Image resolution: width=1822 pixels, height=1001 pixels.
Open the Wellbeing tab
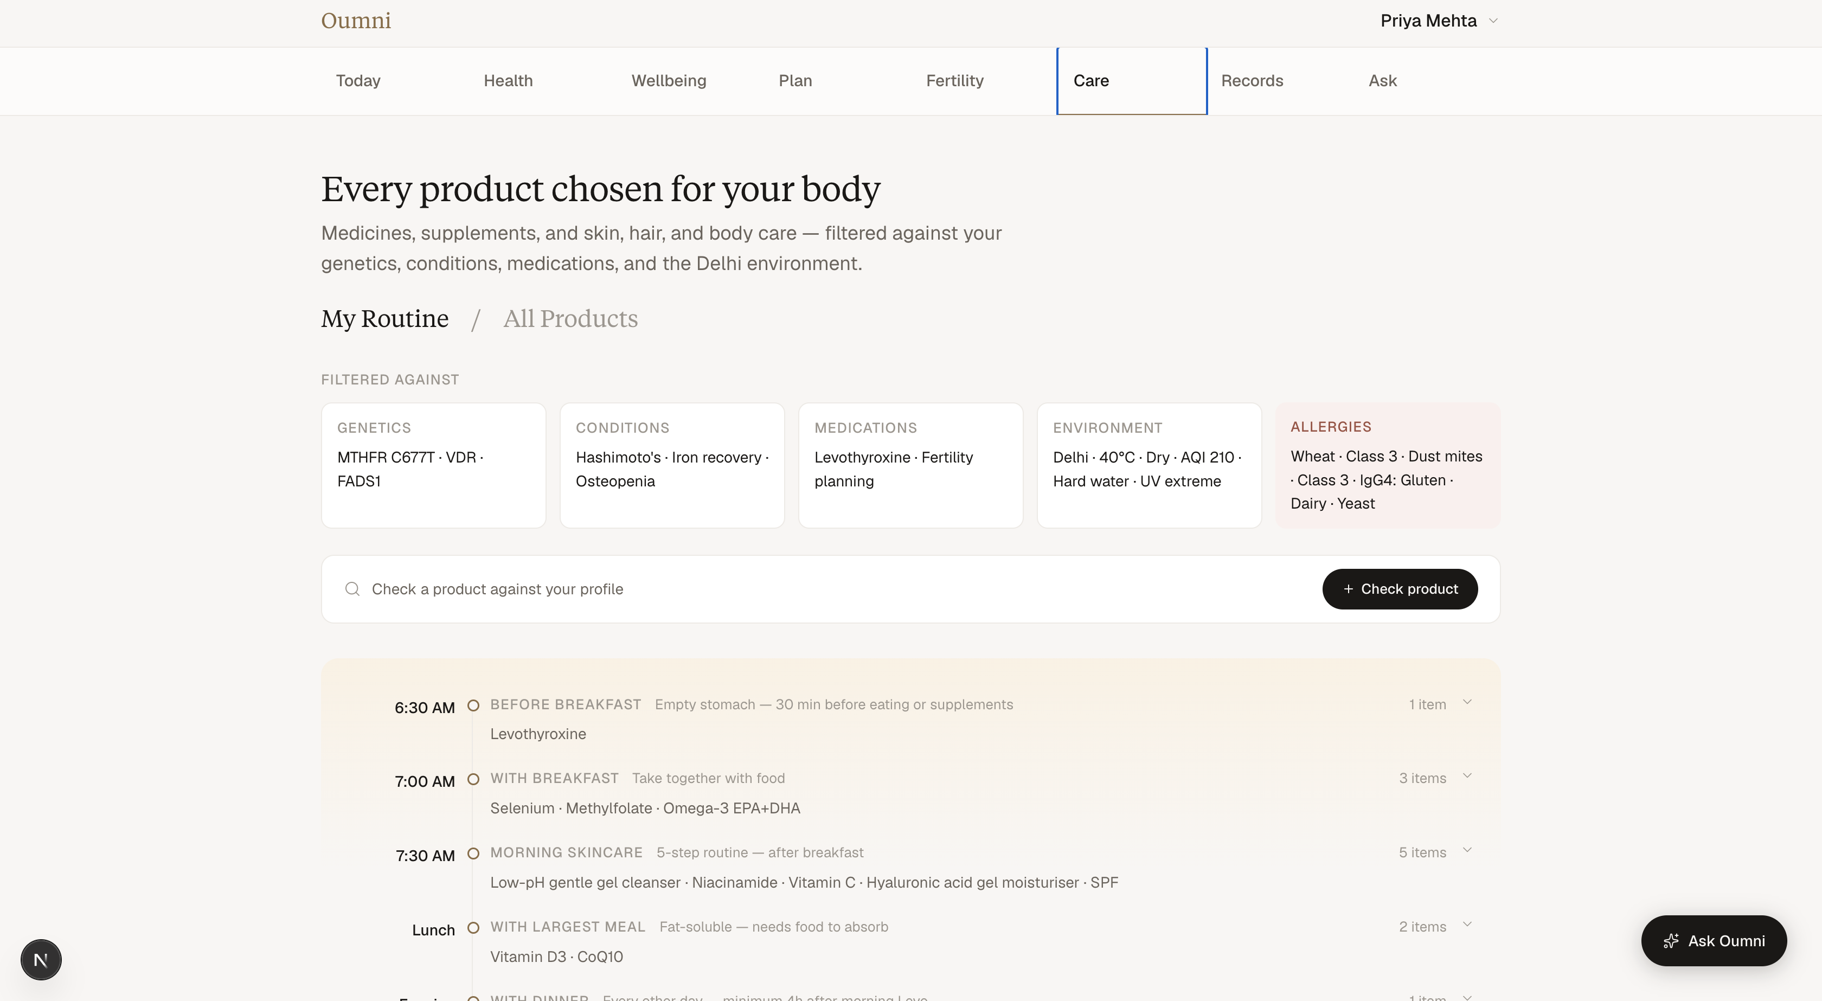click(x=669, y=81)
